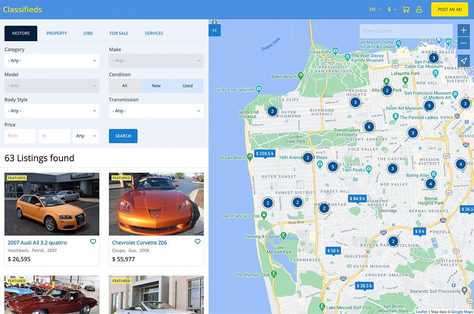
Task: Open the 2007 Audi A3 3.2 quattro title
Action: (x=37, y=243)
